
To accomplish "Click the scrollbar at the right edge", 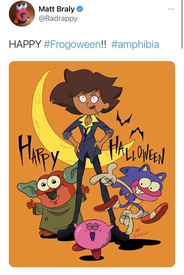I will pyautogui.click(x=182, y=24).
